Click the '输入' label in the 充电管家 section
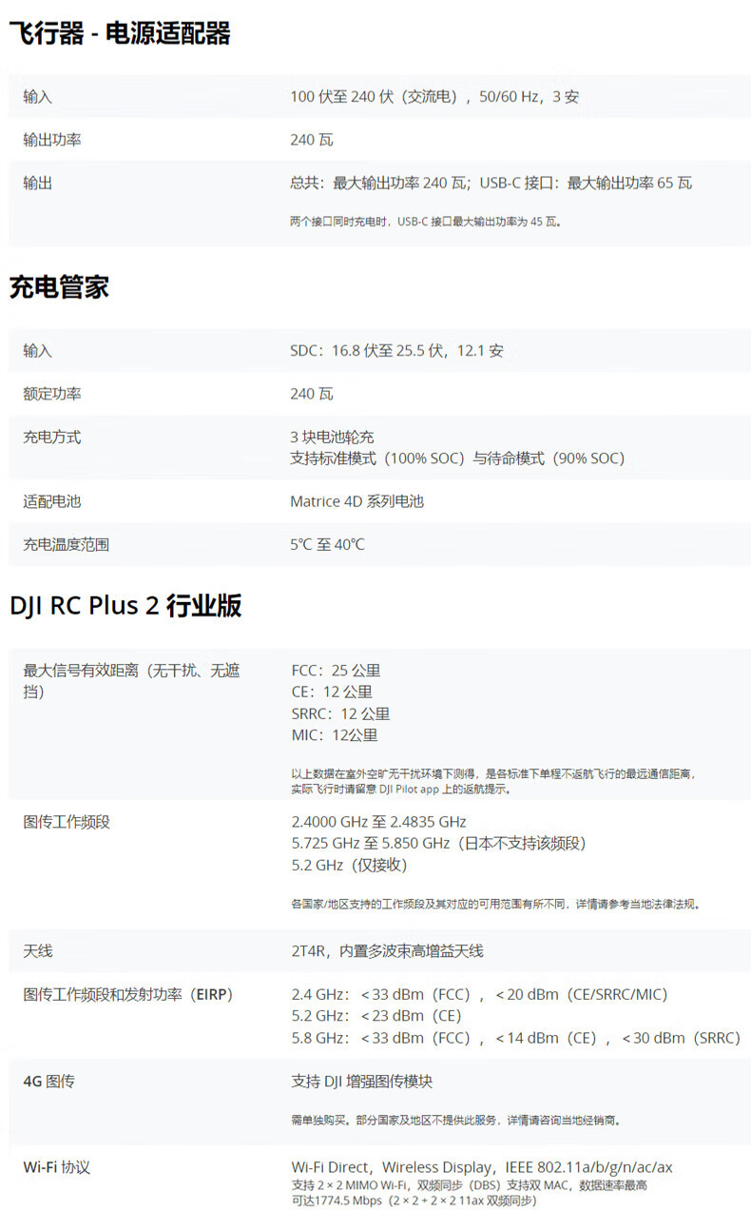 click(x=38, y=351)
